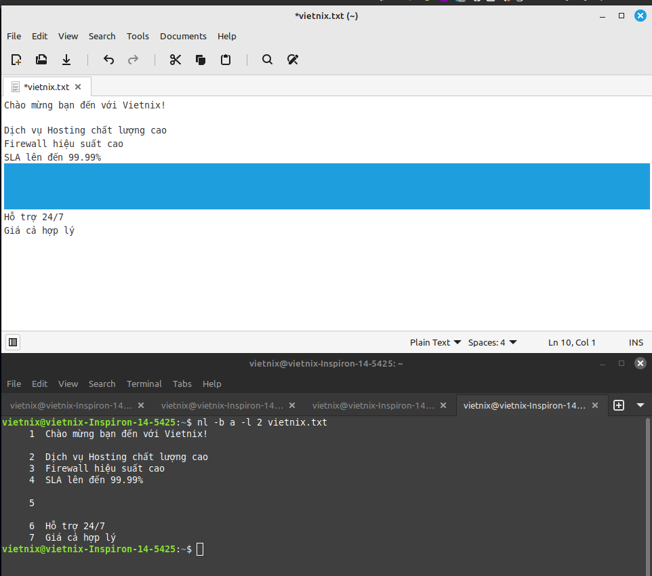Select the *vietnix.txt document tab
This screenshot has width=652, height=576.
coord(46,87)
